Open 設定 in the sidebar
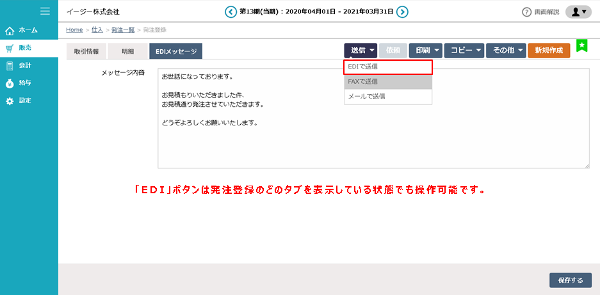 (x=26, y=101)
